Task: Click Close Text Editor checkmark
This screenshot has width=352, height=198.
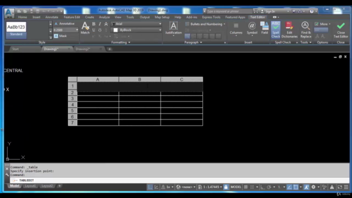Action: pos(341,30)
